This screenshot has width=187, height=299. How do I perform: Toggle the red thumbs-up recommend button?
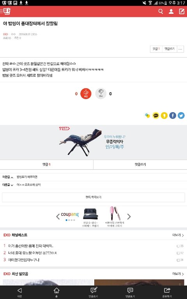(86, 93)
